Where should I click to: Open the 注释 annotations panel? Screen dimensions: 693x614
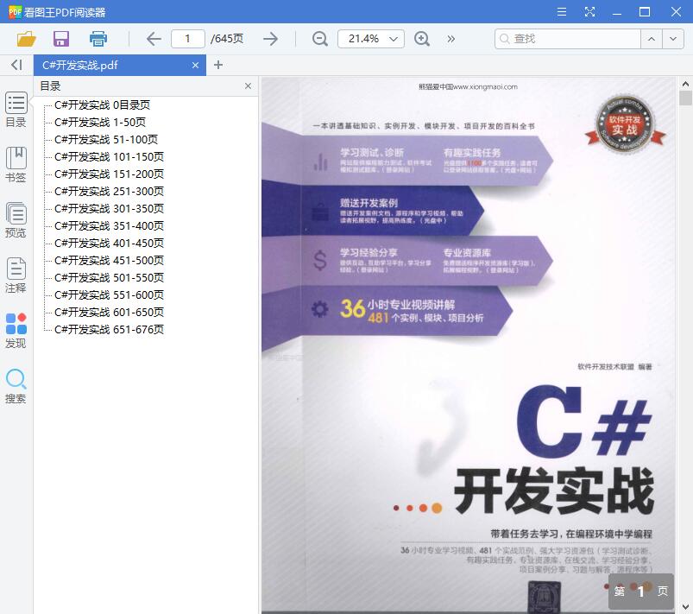(x=16, y=275)
